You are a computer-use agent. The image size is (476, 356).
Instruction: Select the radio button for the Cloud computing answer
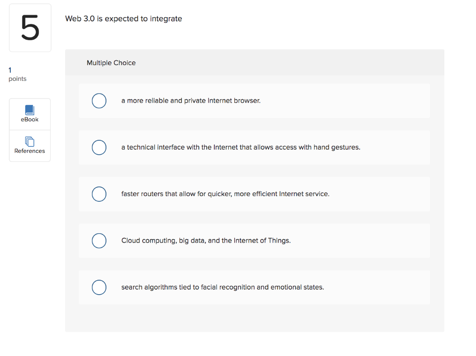99,241
